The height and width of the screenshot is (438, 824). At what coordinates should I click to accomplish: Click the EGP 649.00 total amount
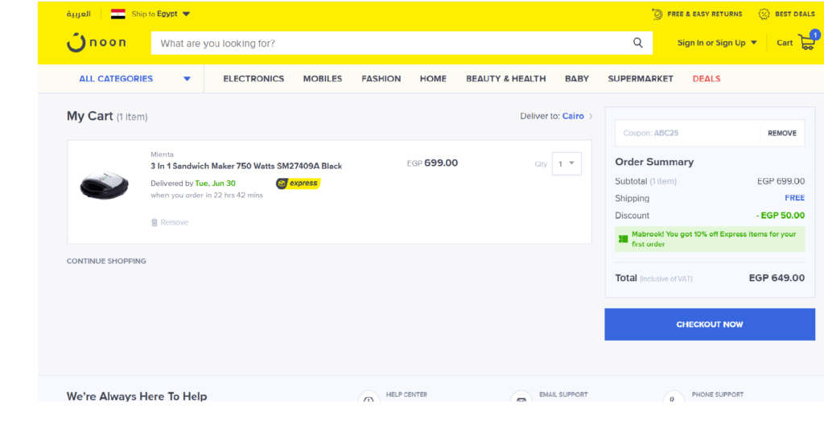777,278
